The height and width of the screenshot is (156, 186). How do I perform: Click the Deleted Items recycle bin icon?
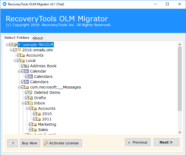click(x=31, y=92)
